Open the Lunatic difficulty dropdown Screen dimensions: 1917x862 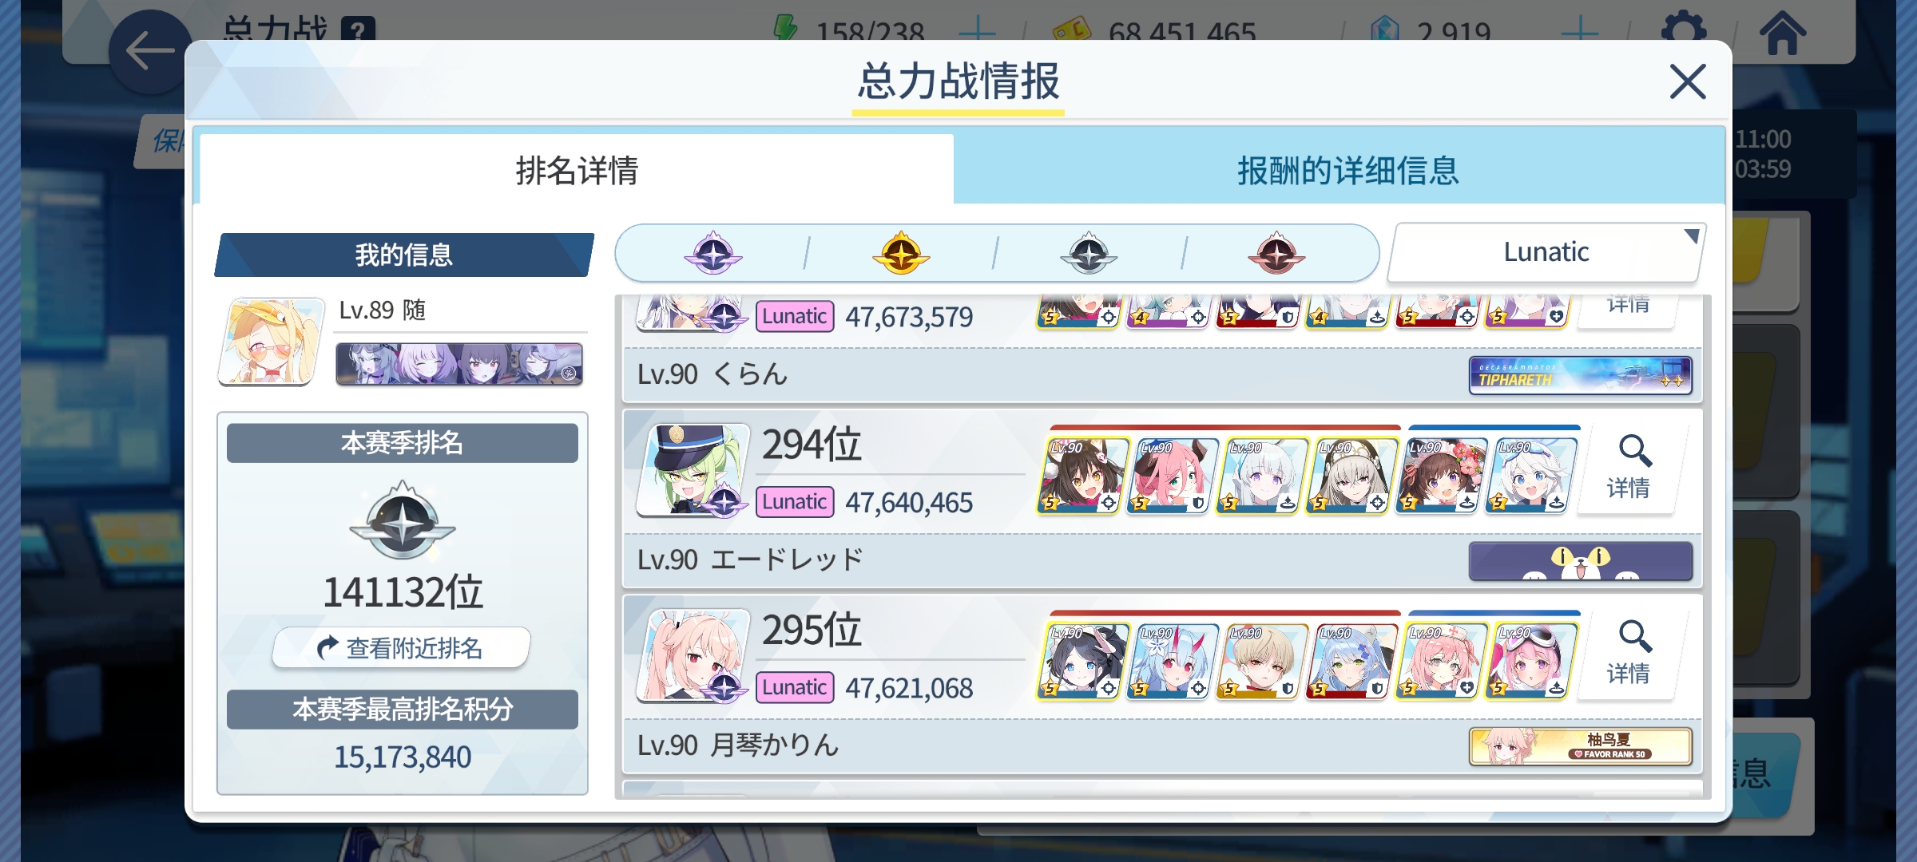click(1546, 252)
